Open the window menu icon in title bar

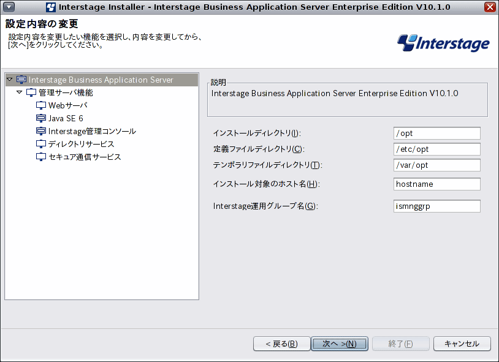(x=9, y=7)
